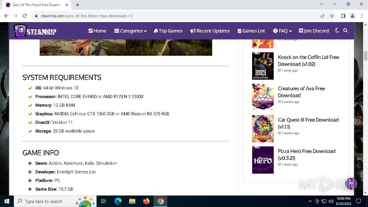The height and width of the screenshot is (207, 368).
Task: Click the taskbar clock showing 10:09 PM
Action: (x=343, y=201)
